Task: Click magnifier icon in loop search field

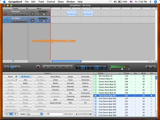Action: click(49, 114)
